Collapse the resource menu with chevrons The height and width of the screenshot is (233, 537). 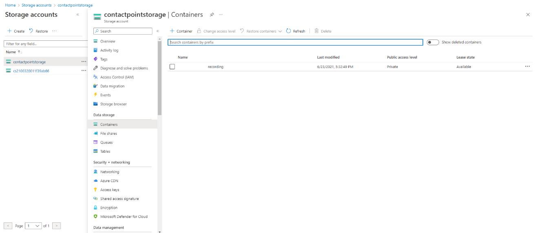(157, 31)
